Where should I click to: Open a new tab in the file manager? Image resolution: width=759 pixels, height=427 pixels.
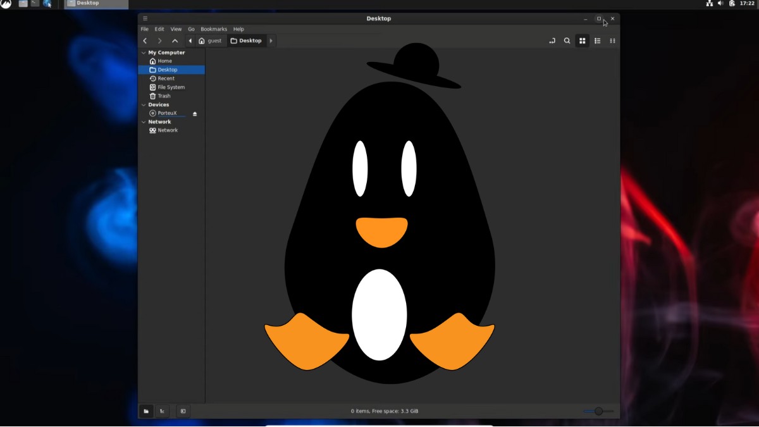552,40
